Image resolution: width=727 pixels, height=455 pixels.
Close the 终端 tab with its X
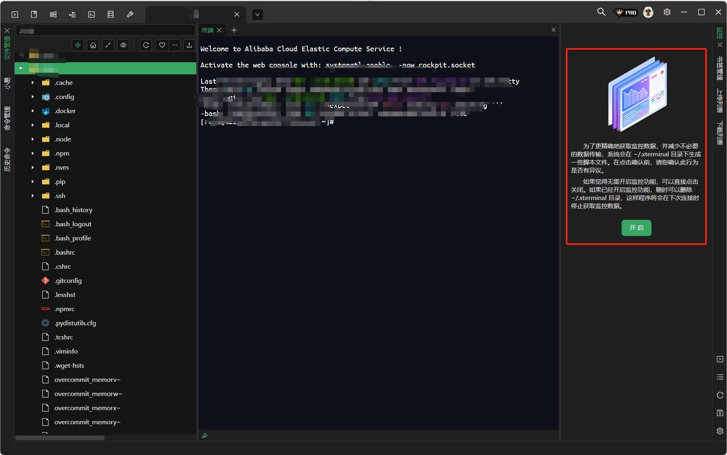pos(219,30)
